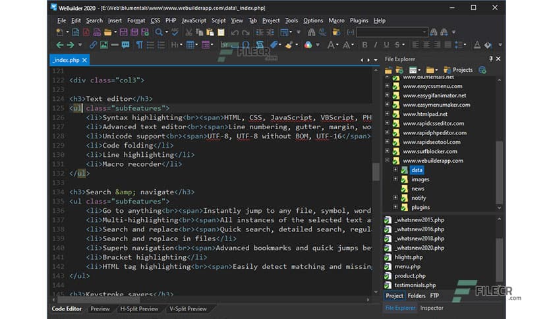Open the heading H1 dropdown arrow
This screenshot has width=551, height=319.
coord(181,45)
